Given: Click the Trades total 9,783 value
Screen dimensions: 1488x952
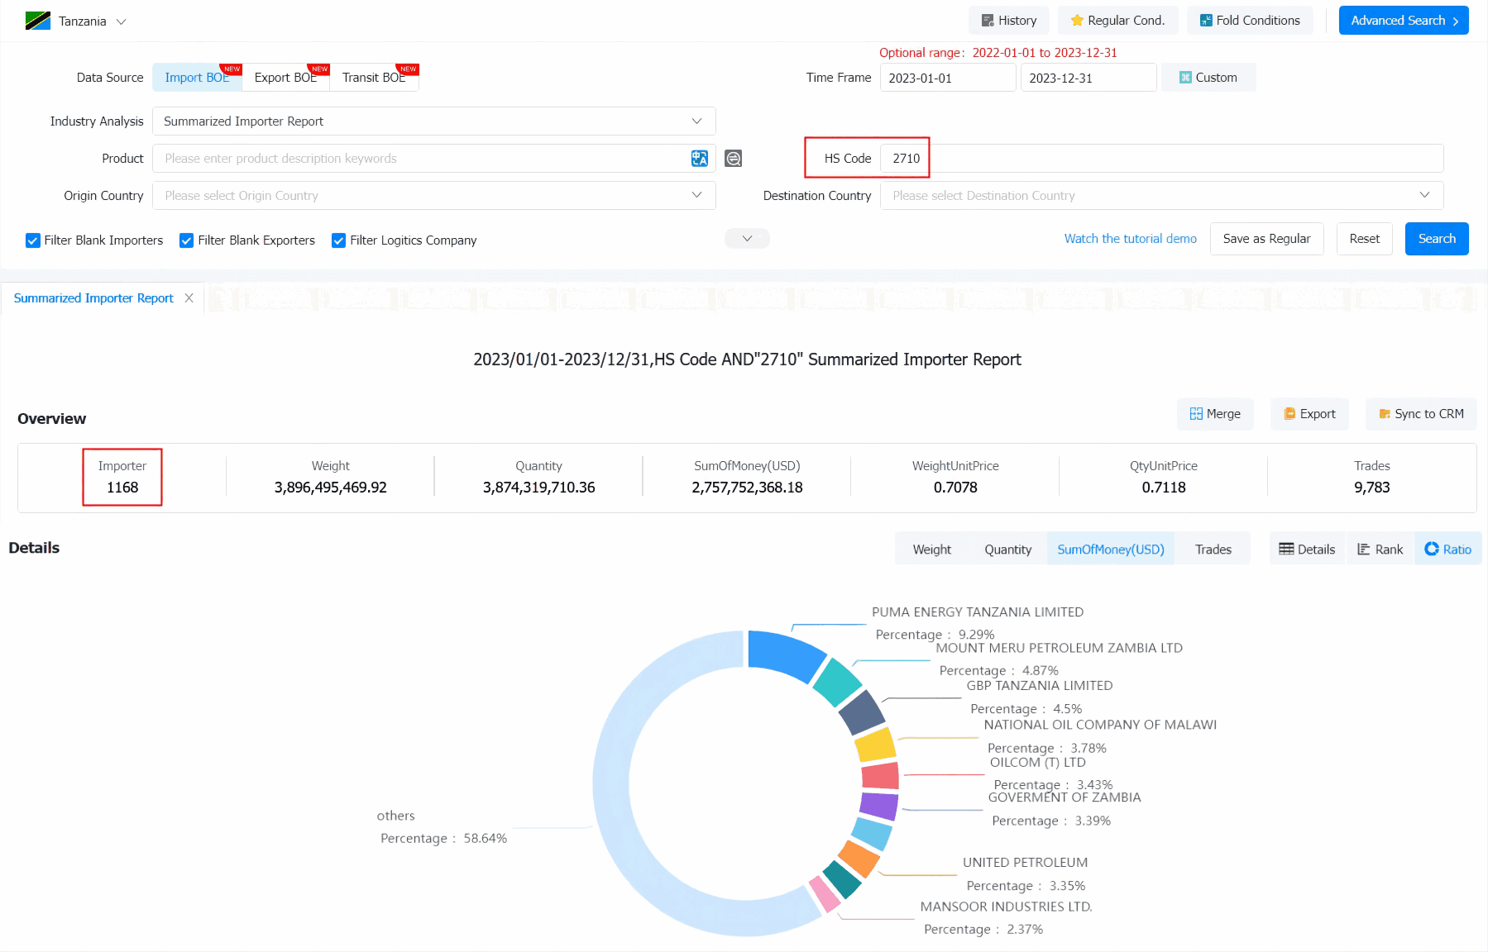Looking at the screenshot, I should [1371, 488].
